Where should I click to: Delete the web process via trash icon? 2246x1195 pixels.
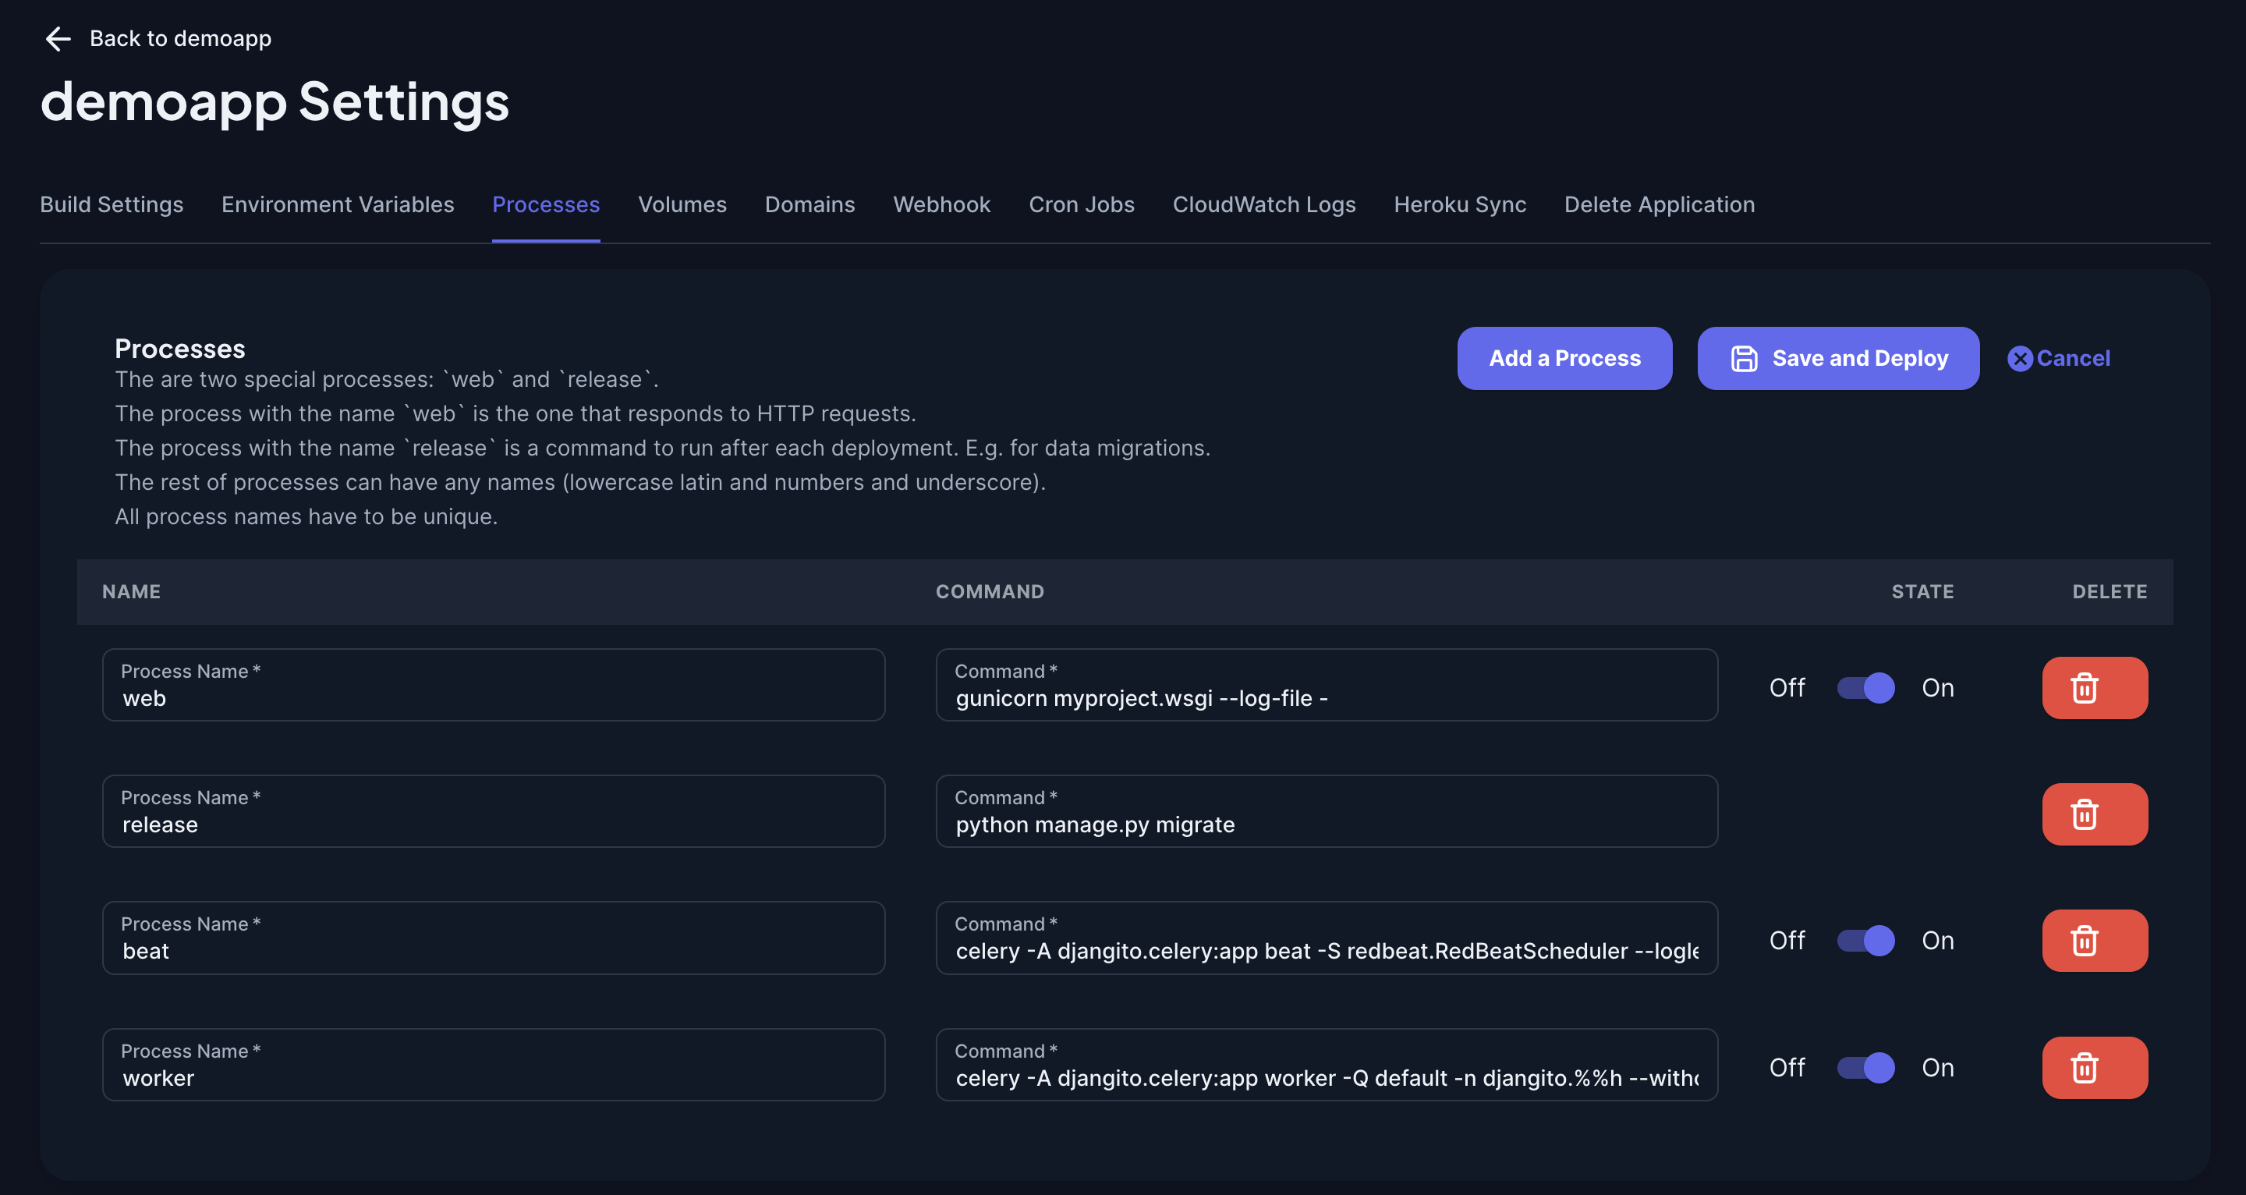coord(2094,687)
